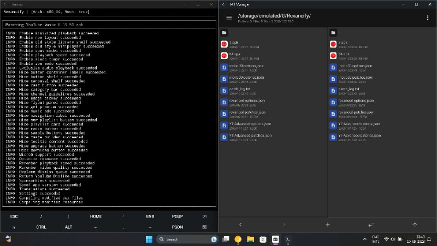Tap the CTRL key in Termux
The image size is (437, 246).
click(41, 227)
